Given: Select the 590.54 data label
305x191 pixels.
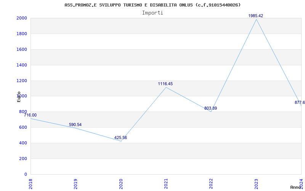Looking at the screenshot, I should point(75,125).
